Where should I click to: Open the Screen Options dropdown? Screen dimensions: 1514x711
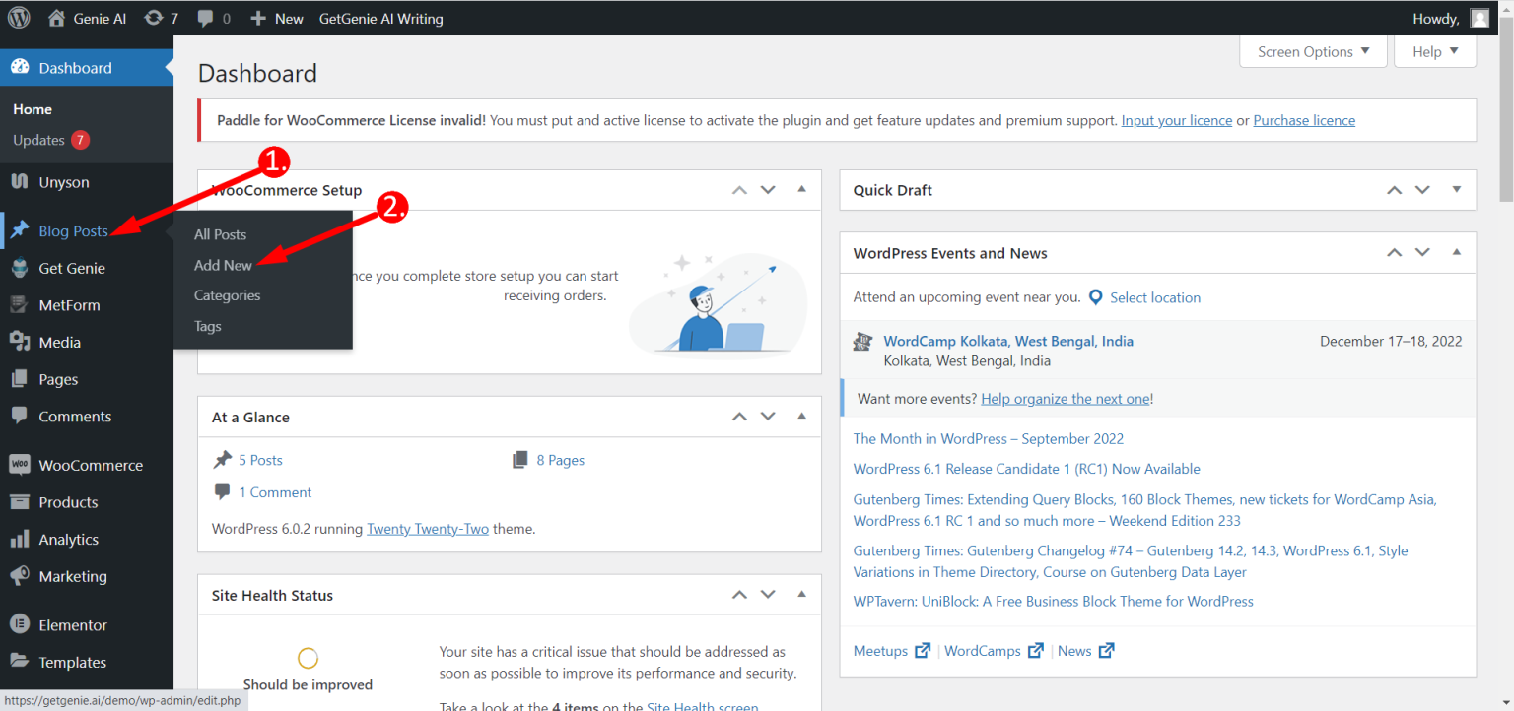coord(1313,50)
